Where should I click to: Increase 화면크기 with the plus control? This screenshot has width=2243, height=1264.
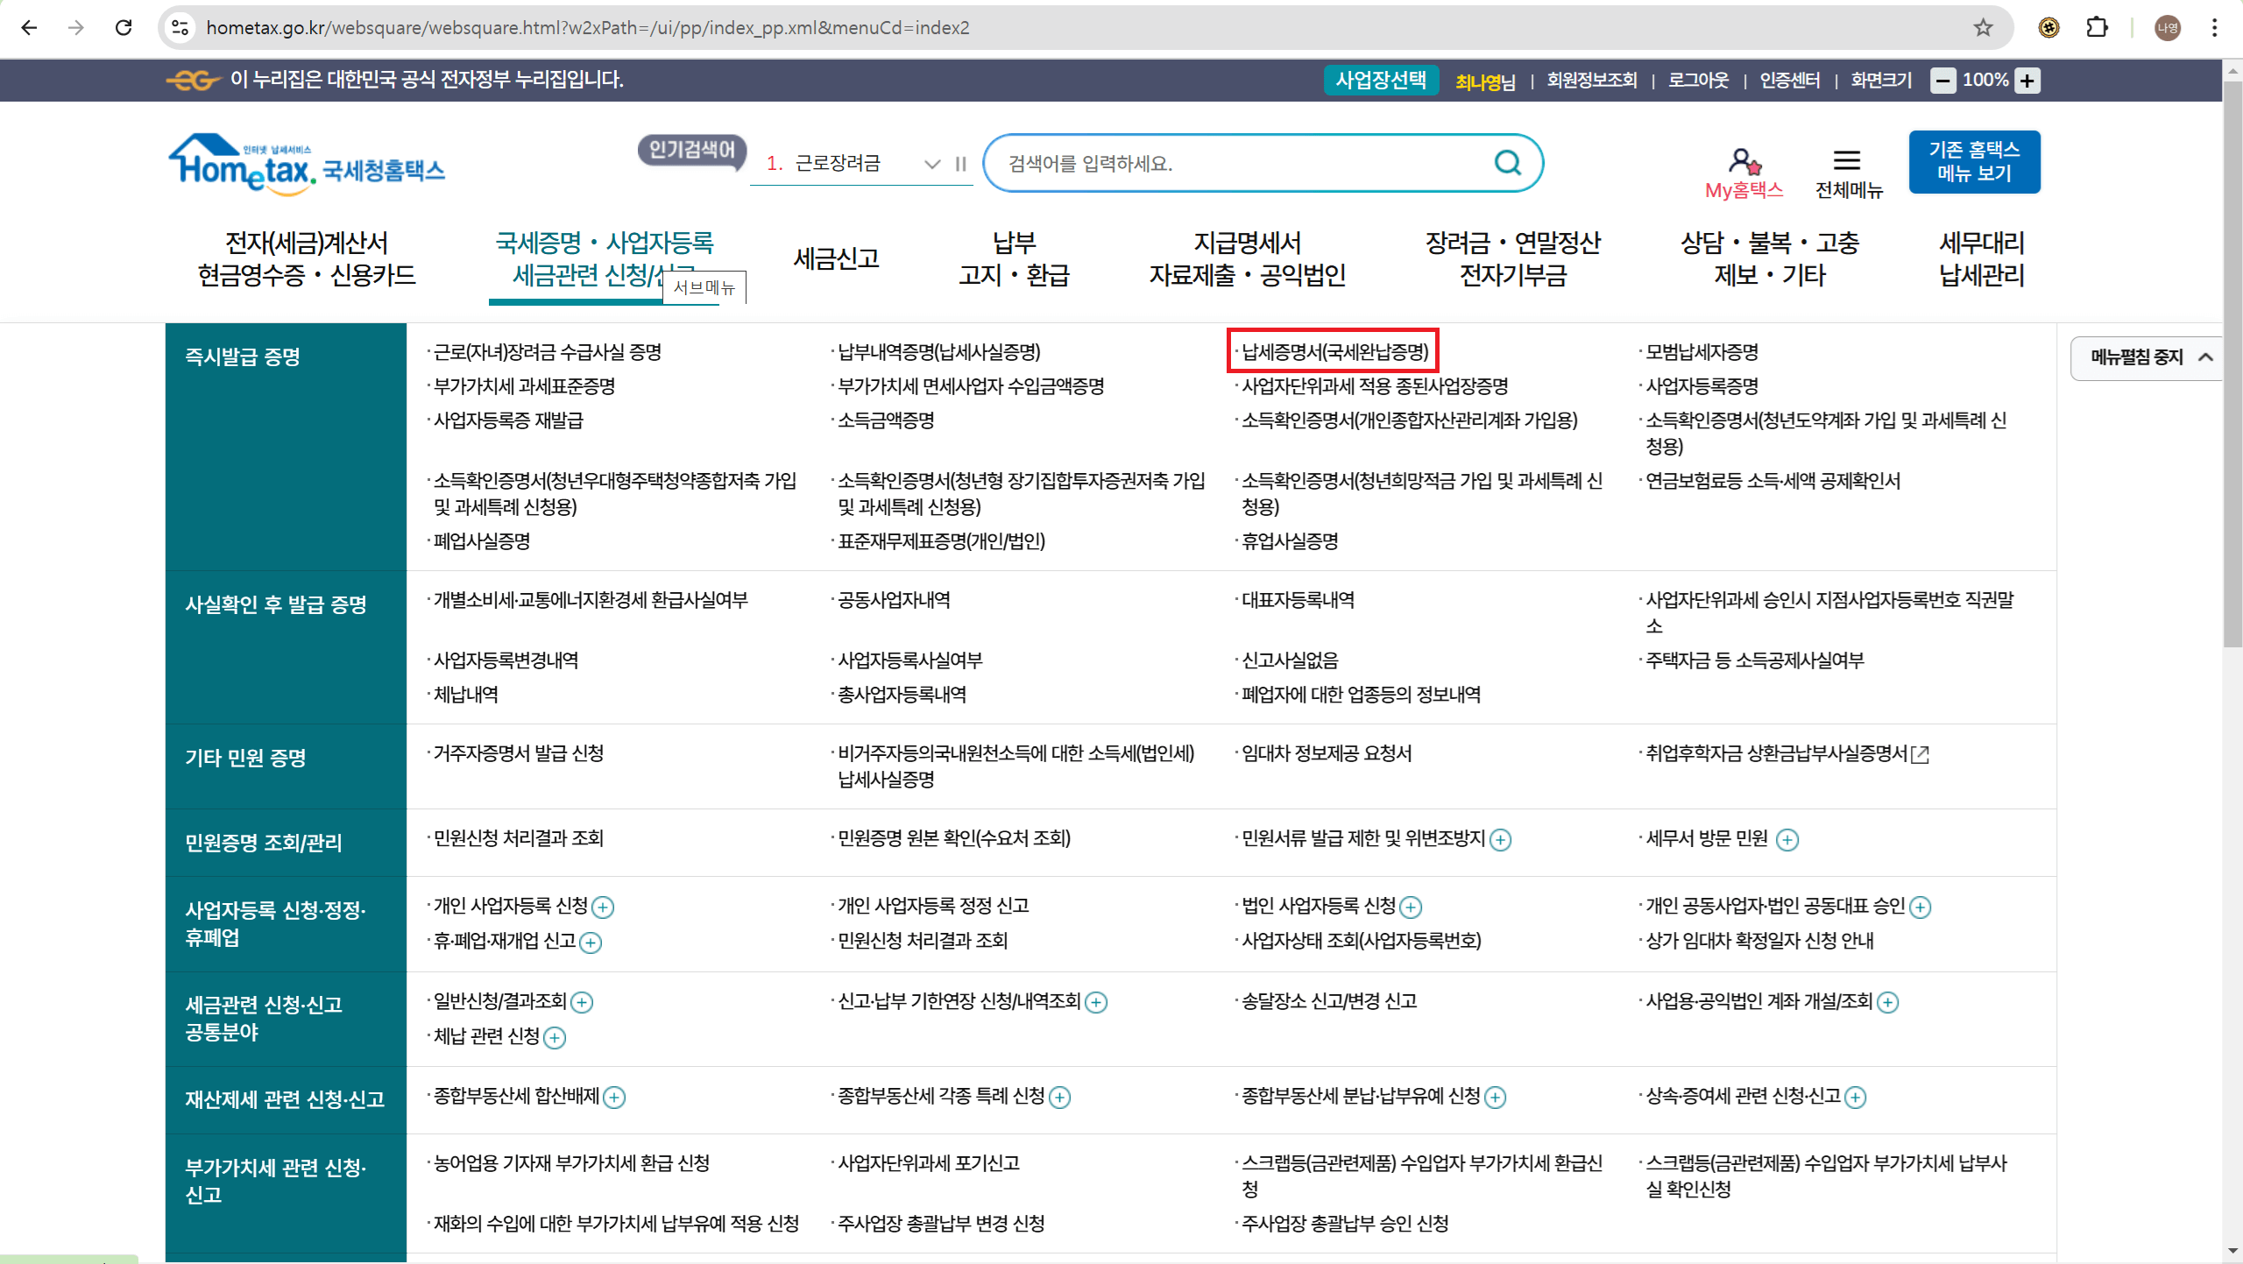coord(2027,80)
